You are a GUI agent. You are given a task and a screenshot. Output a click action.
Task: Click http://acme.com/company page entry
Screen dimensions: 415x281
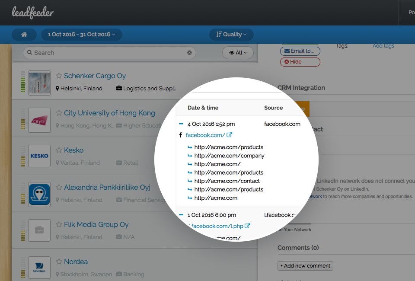229,156
